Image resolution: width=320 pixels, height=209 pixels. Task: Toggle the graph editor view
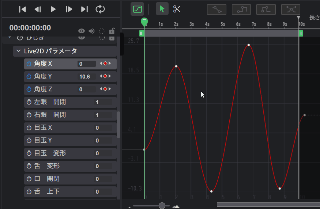tap(138, 9)
